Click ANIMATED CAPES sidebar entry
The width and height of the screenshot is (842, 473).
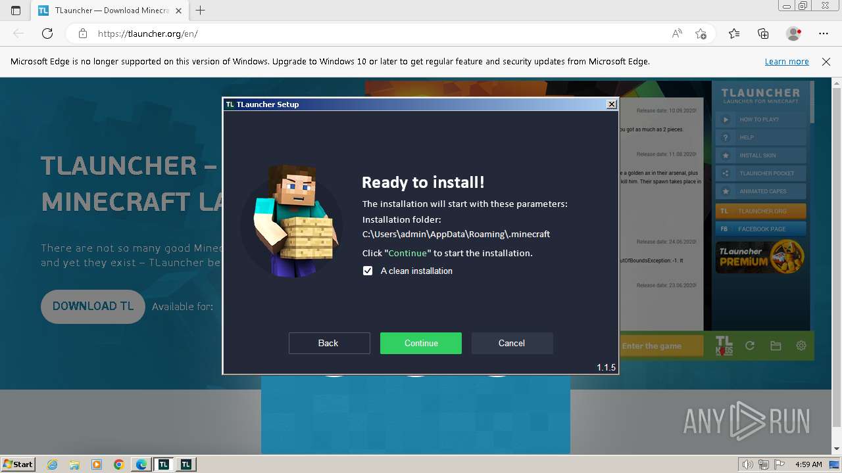760,191
